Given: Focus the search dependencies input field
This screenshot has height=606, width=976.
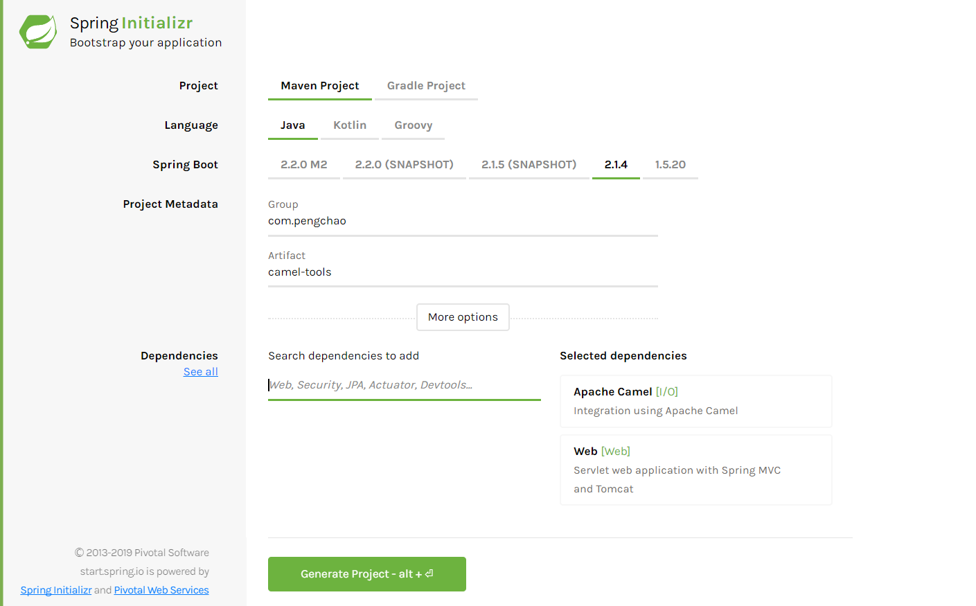Looking at the screenshot, I should (x=404, y=384).
